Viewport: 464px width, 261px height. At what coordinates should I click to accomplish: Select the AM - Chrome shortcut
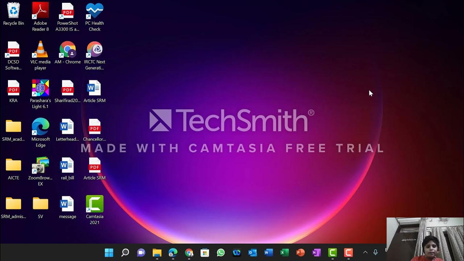67,53
